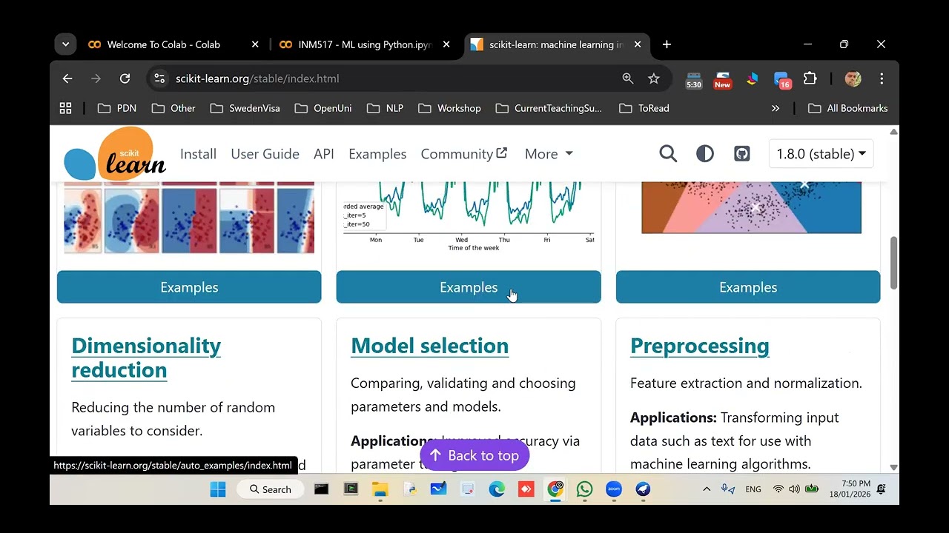Click Examples button under classifier comparison image

pyautogui.click(x=189, y=287)
